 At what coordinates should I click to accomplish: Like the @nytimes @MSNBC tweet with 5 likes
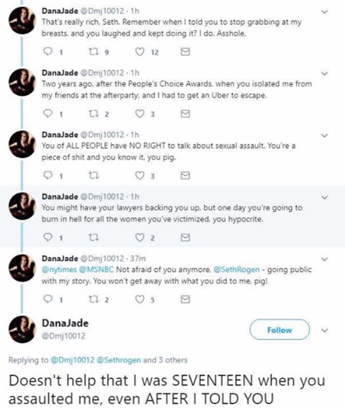coord(140,299)
